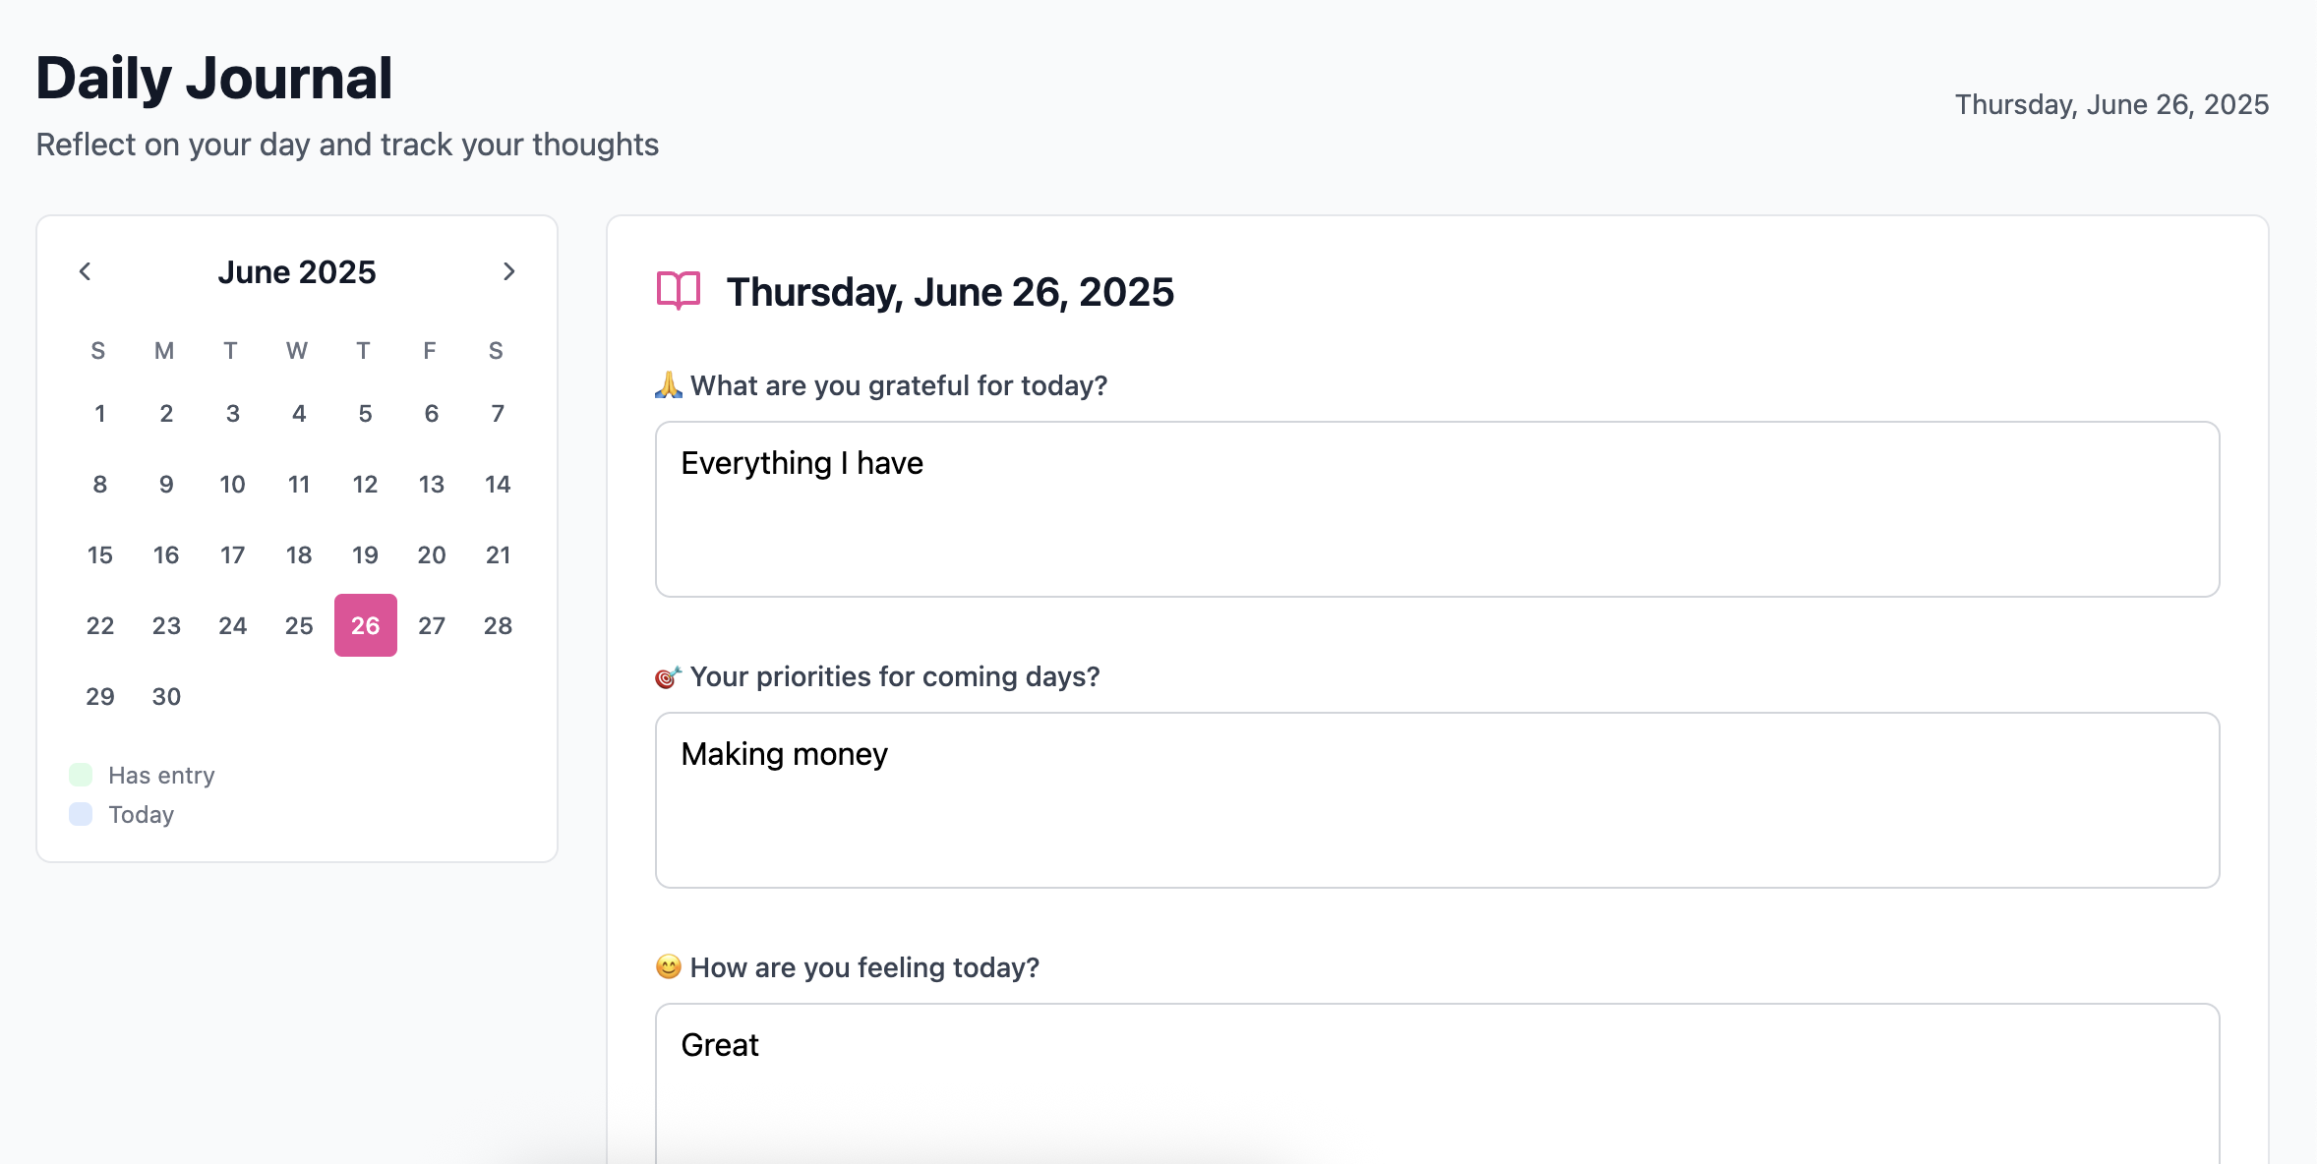Click the pink open book icon
The height and width of the screenshot is (1164, 2317).
click(679, 291)
